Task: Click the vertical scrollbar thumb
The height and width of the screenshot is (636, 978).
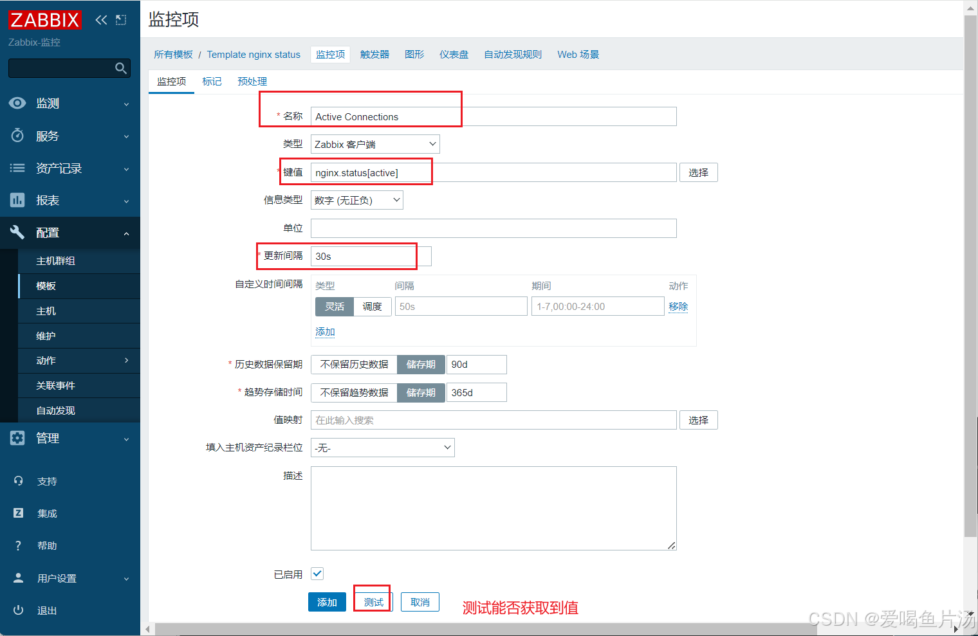Action: click(970, 277)
